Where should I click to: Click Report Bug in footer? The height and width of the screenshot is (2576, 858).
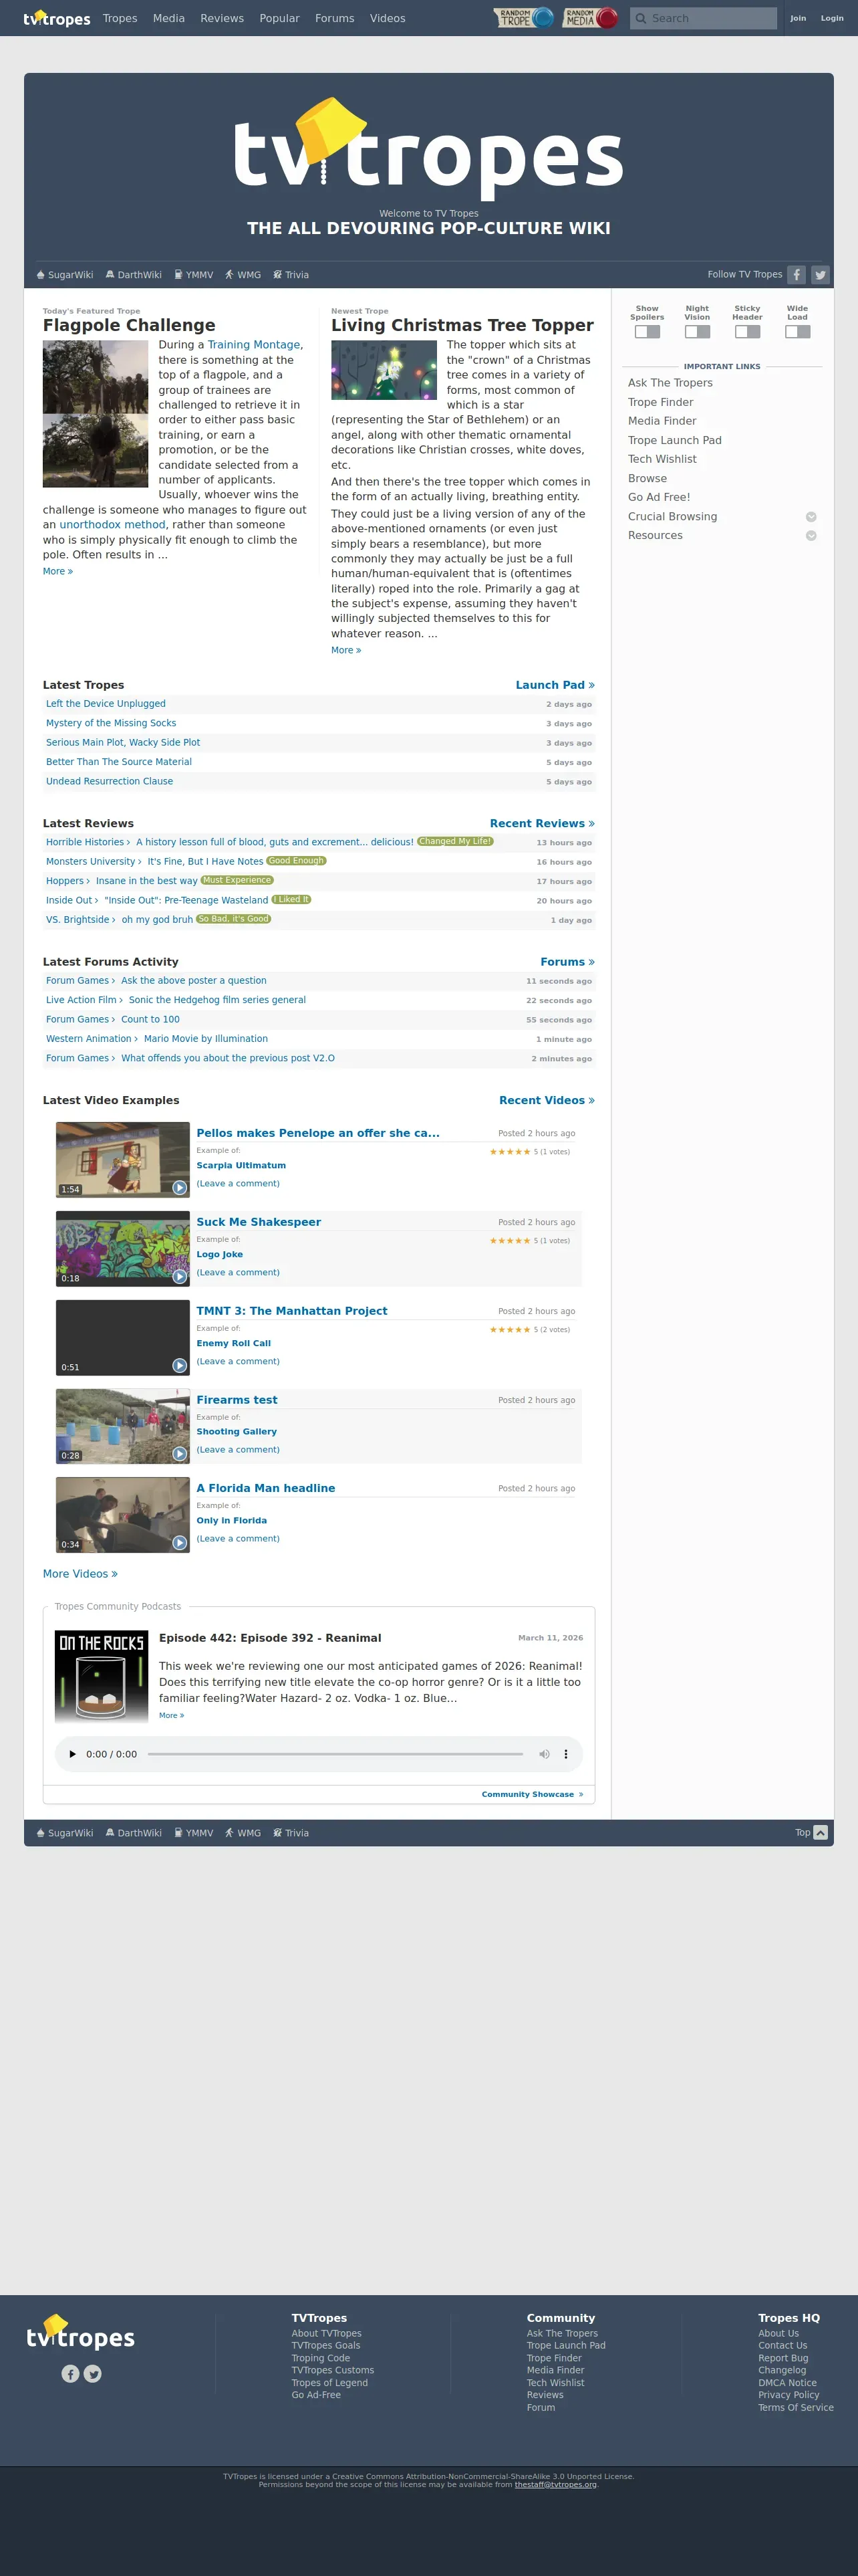click(x=783, y=2358)
